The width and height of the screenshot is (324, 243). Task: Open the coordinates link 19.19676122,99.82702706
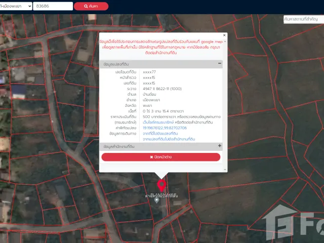coord(165,128)
